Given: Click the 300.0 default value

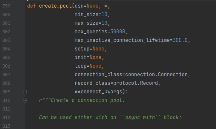Looking at the screenshot, I should [180, 40].
